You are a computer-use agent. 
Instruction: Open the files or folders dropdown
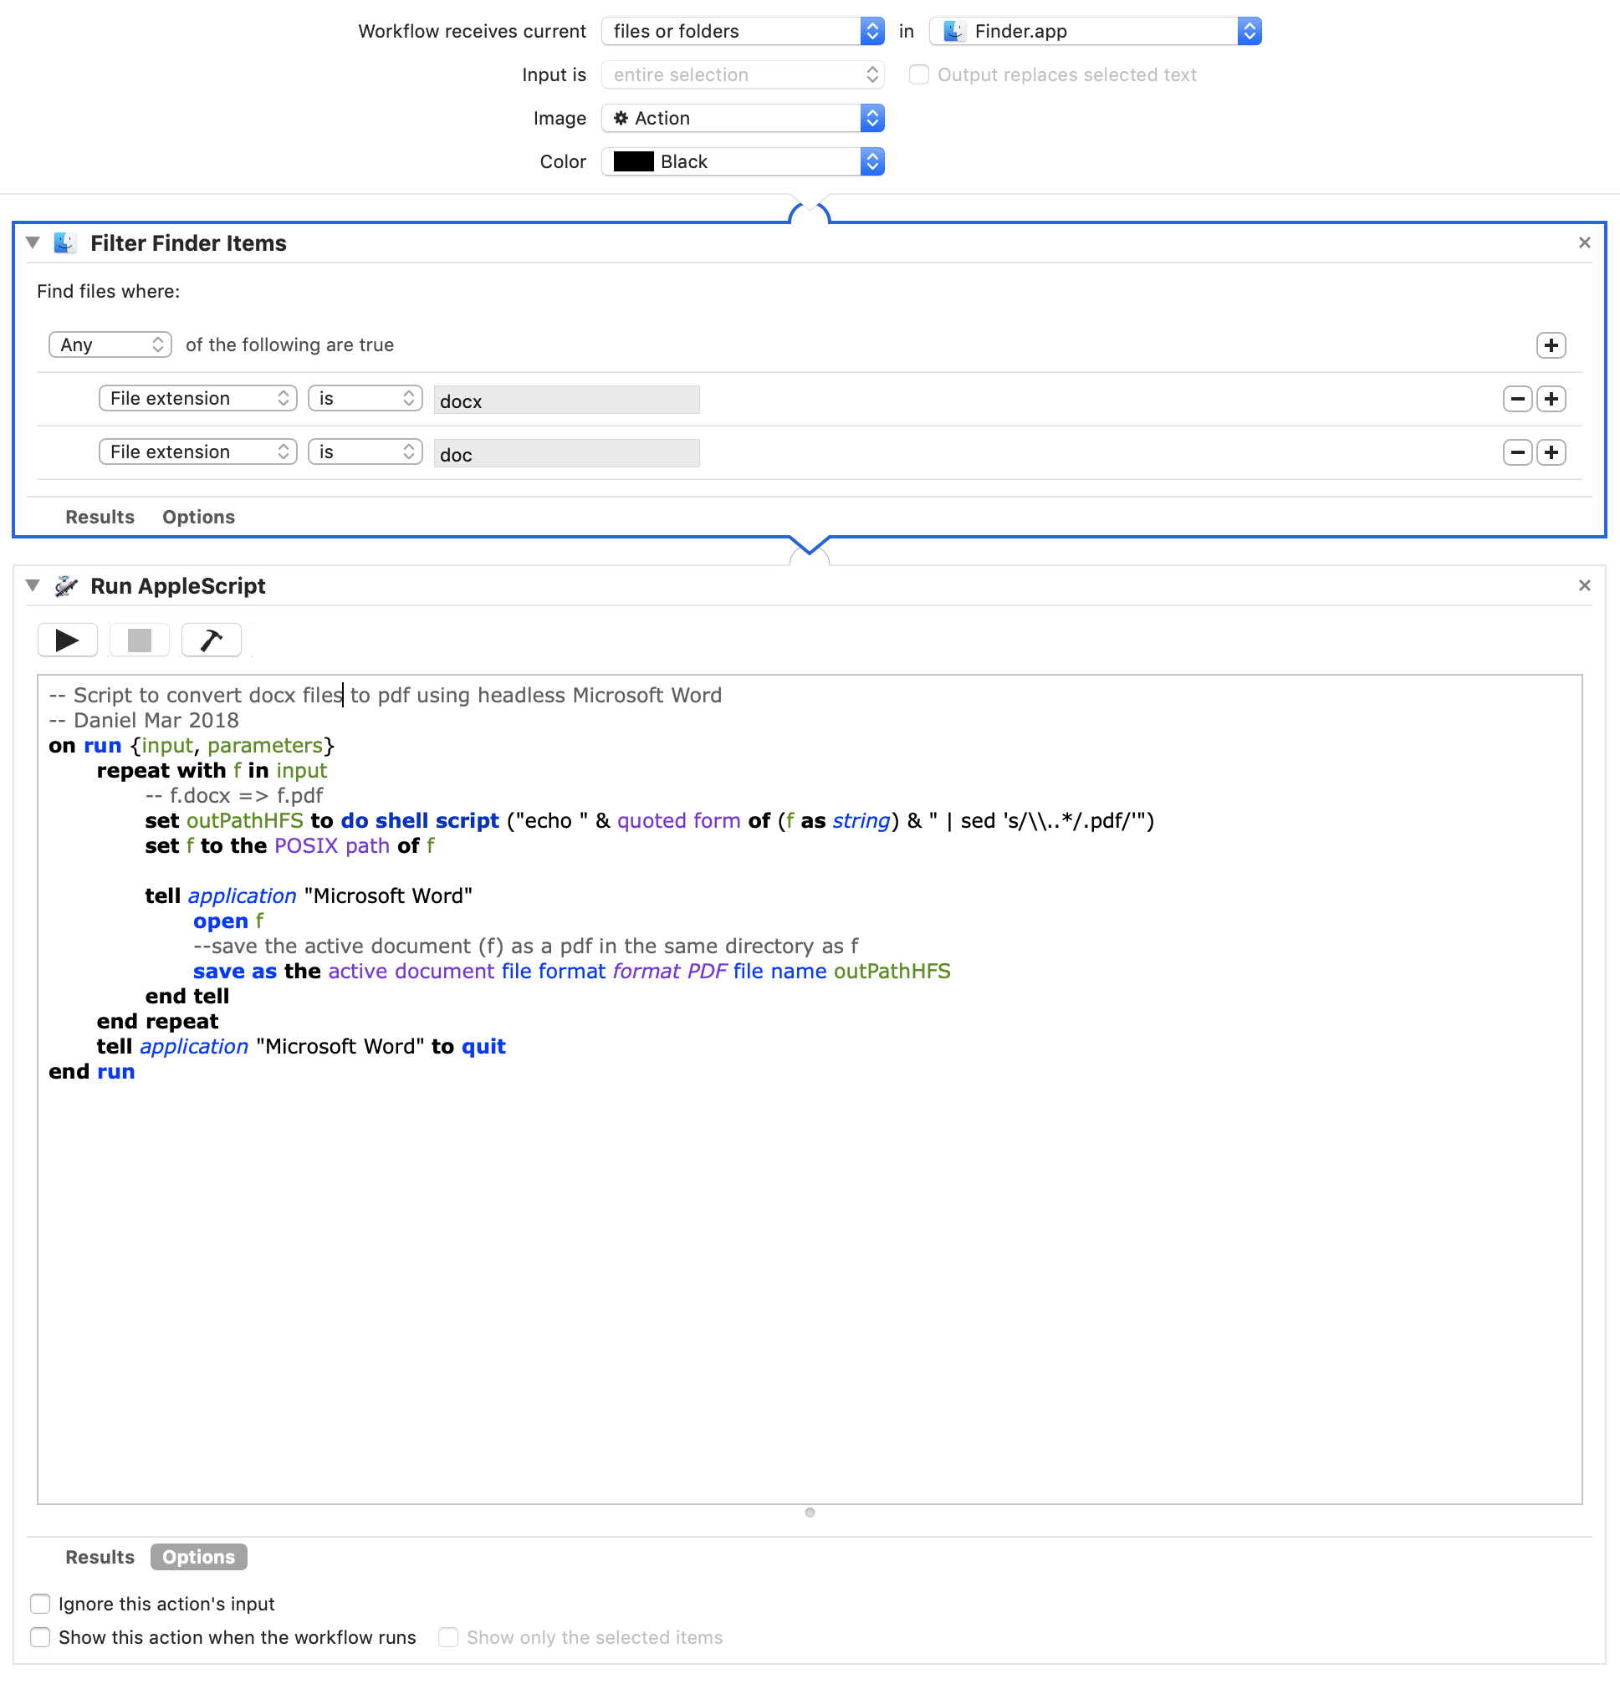point(743,32)
